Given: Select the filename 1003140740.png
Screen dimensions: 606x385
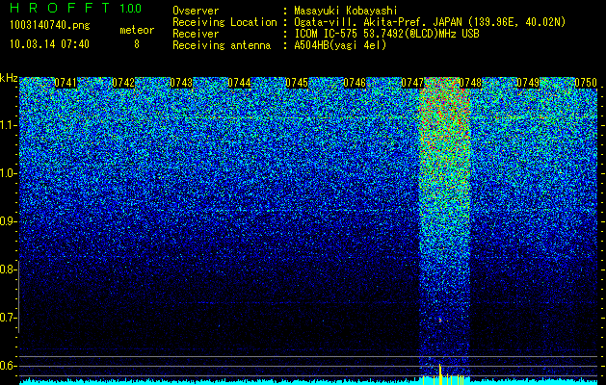Looking at the screenshot, I should tap(49, 25).
